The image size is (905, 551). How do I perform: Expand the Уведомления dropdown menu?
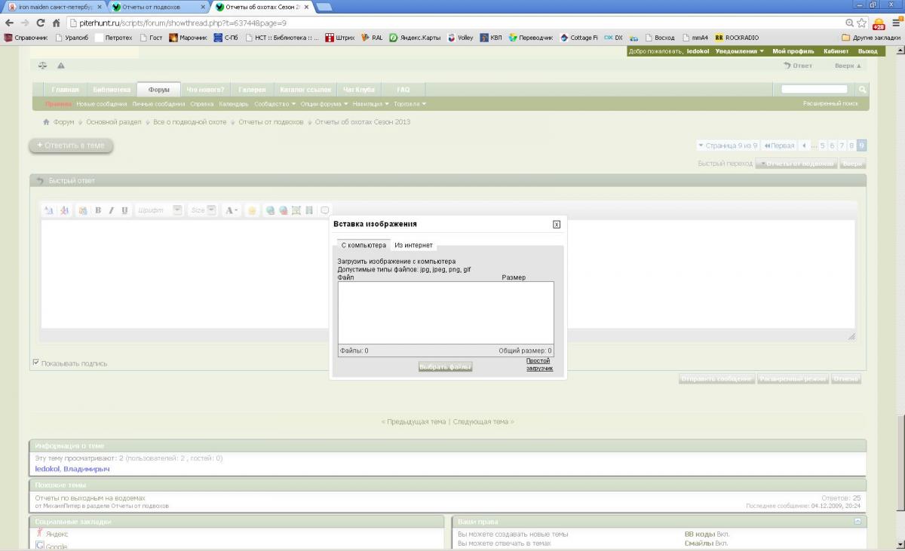click(x=739, y=51)
